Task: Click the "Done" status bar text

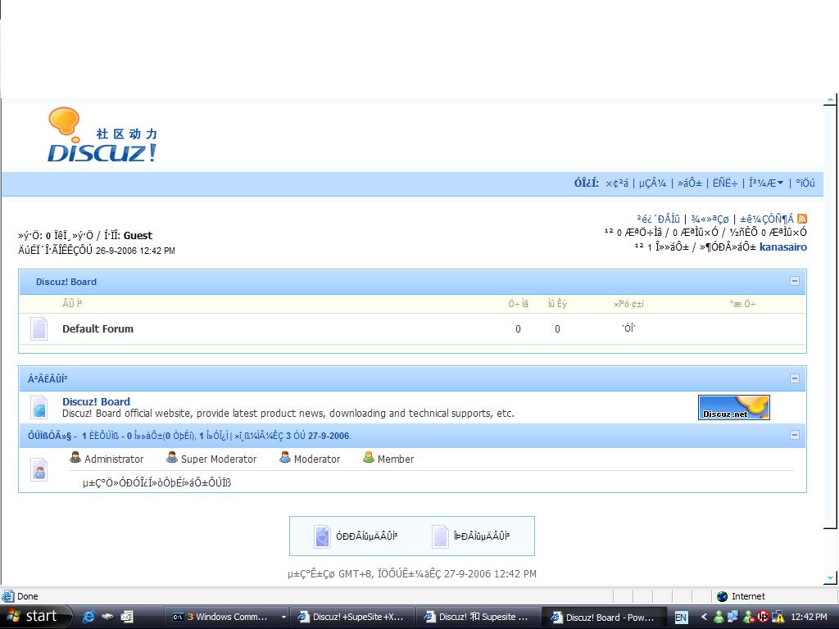Action: click(x=27, y=596)
